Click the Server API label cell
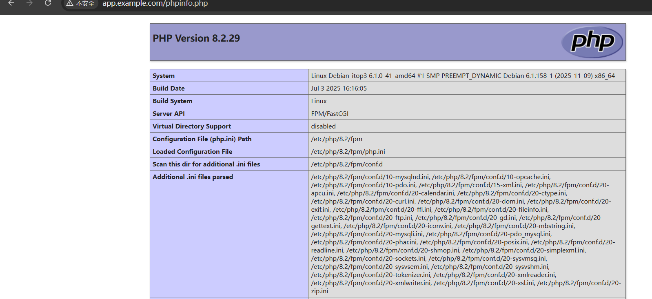The height and width of the screenshot is (299, 652). (x=169, y=114)
